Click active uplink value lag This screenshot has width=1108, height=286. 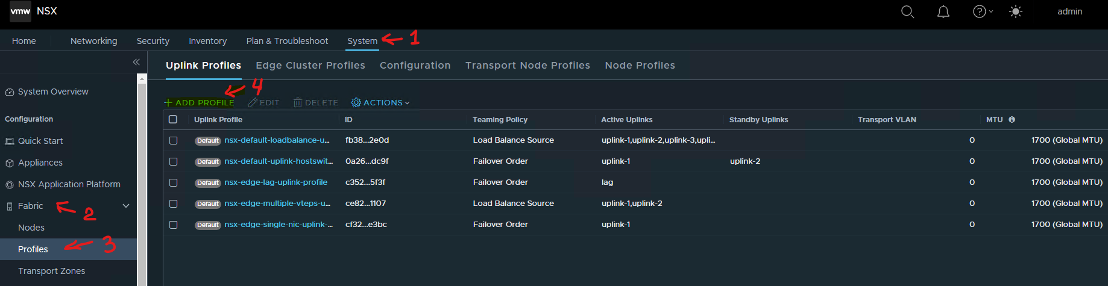[x=607, y=182]
